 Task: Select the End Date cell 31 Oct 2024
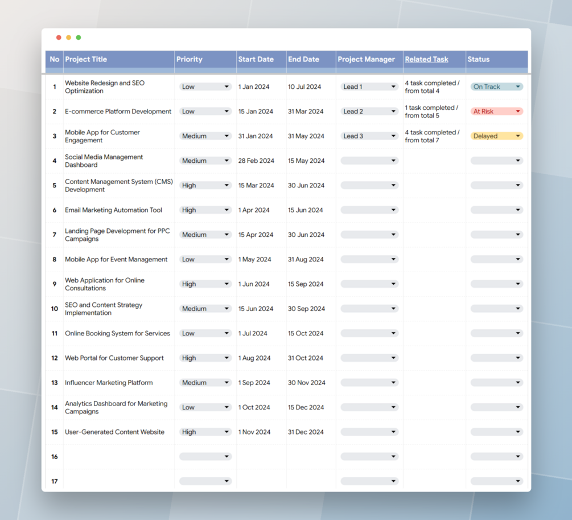pos(305,358)
